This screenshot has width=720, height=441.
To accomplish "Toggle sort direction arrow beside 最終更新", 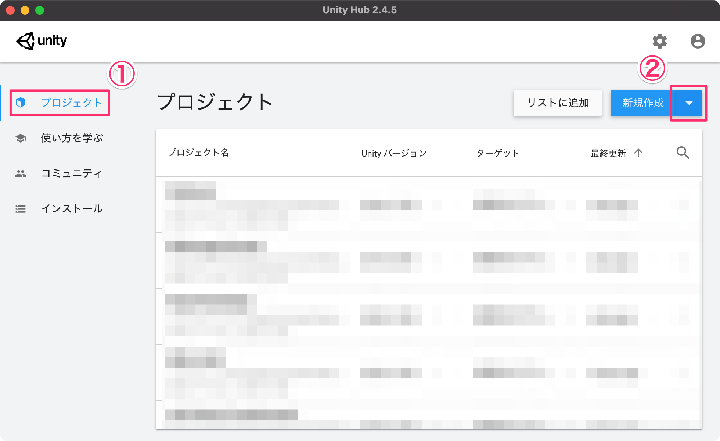I will pos(638,153).
